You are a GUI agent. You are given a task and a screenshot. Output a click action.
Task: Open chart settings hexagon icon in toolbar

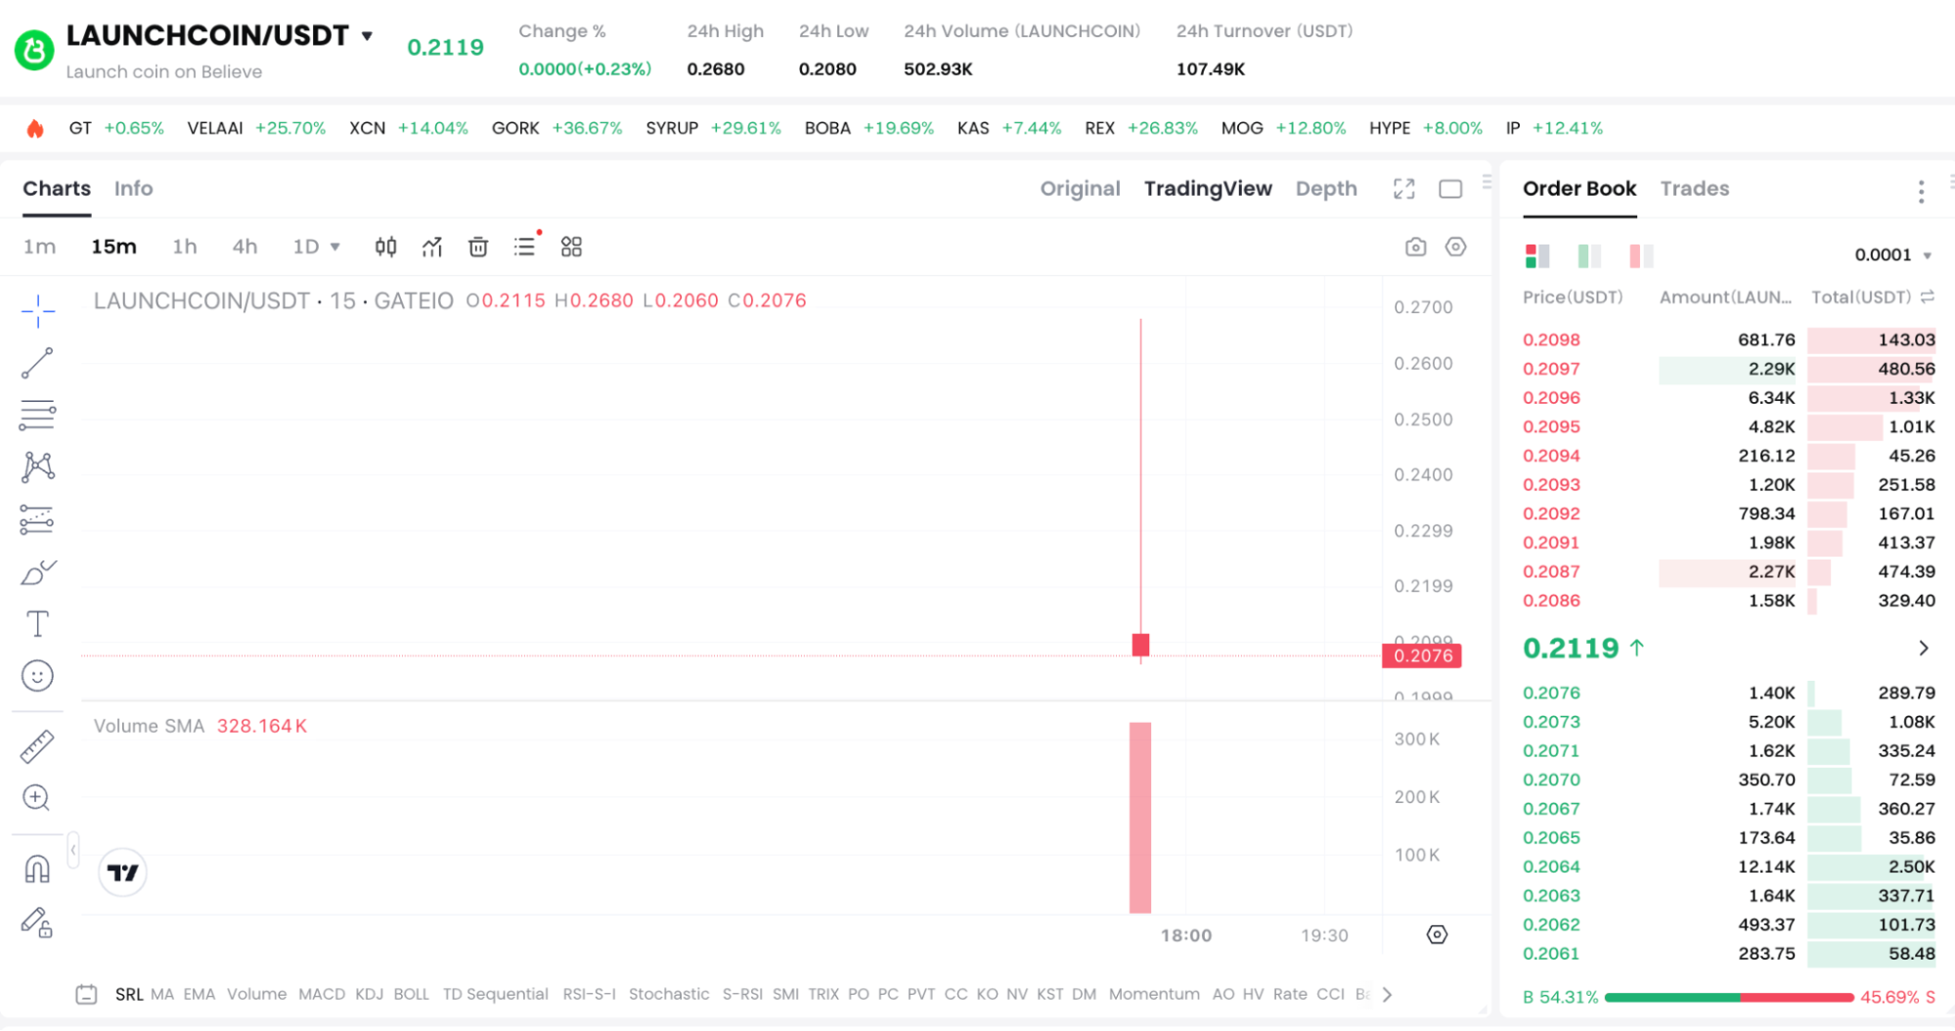(x=1456, y=247)
